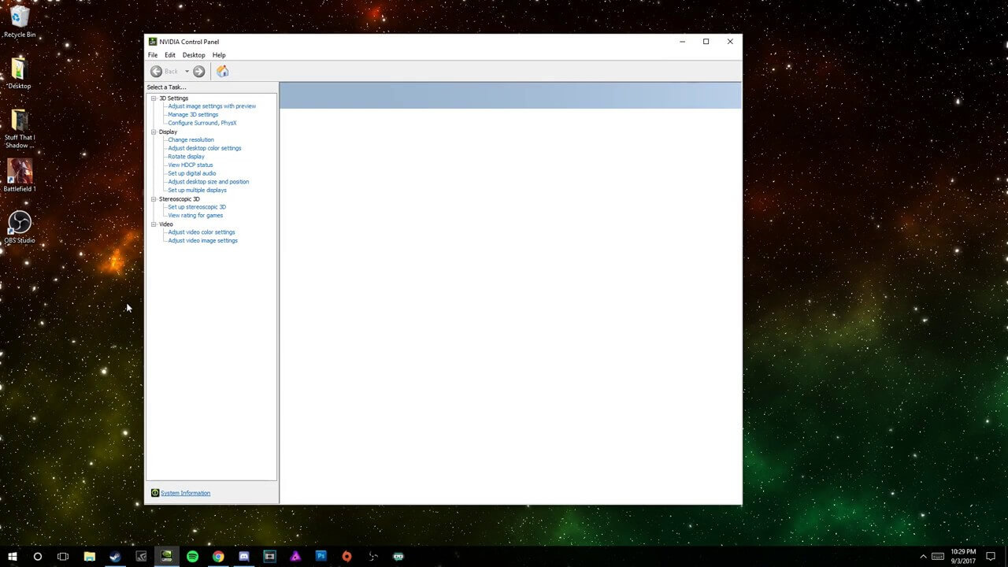Collapse the 3D Settings tree node
The image size is (1008, 567).
pyautogui.click(x=154, y=98)
